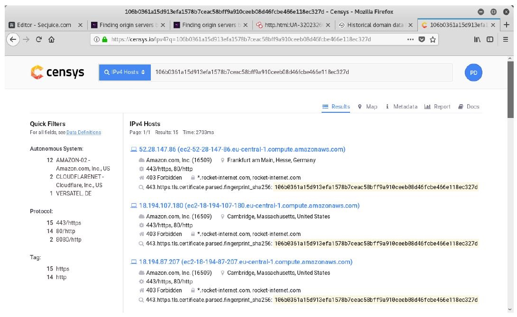Close the Editor - Secjuice.com tab
The width and height of the screenshot is (517, 317).
[x=80, y=25]
